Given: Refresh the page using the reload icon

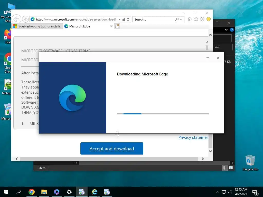Looking at the screenshot, I should (128, 19).
